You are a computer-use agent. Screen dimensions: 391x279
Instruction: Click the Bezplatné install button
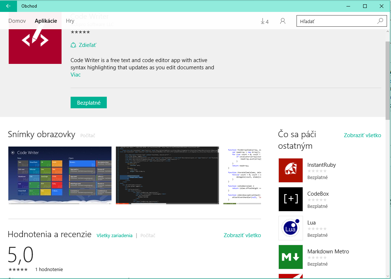pyautogui.click(x=89, y=103)
